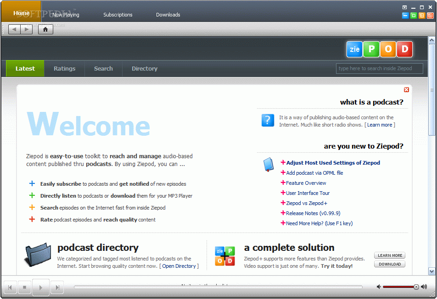This screenshot has height=299, width=437.
Task: Select the orange split-pane layout icon
Action: point(421,15)
